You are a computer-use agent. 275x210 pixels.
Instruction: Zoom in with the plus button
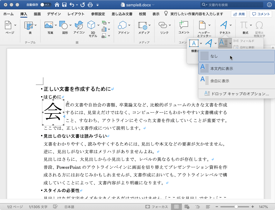[x=253, y=207]
